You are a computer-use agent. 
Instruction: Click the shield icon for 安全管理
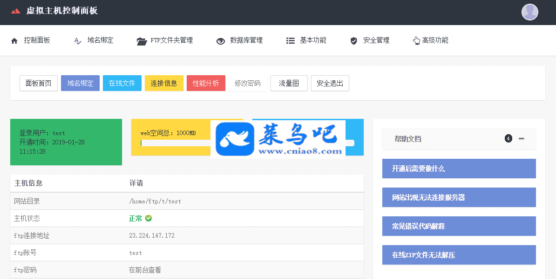pyautogui.click(x=354, y=41)
